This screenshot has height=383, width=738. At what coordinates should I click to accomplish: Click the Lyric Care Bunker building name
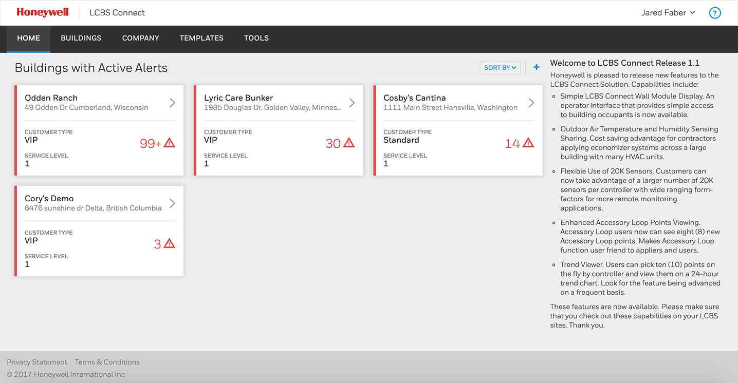pyautogui.click(x=238, y=98)
